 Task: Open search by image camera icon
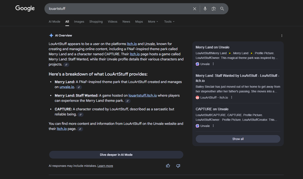[213, 9]
